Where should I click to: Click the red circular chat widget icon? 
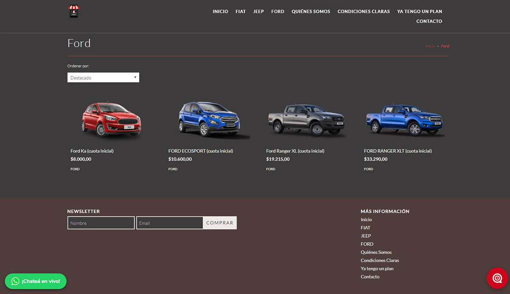pyautogui.click(x=497, y=278)
